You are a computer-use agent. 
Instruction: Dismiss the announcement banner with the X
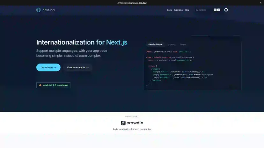260,3
